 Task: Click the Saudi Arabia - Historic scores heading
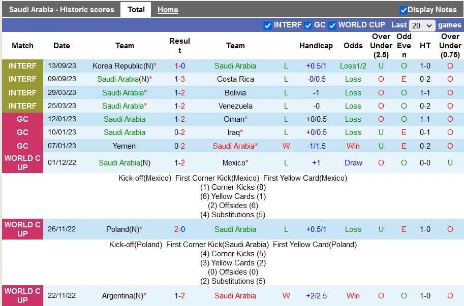(x=61, y=9)
